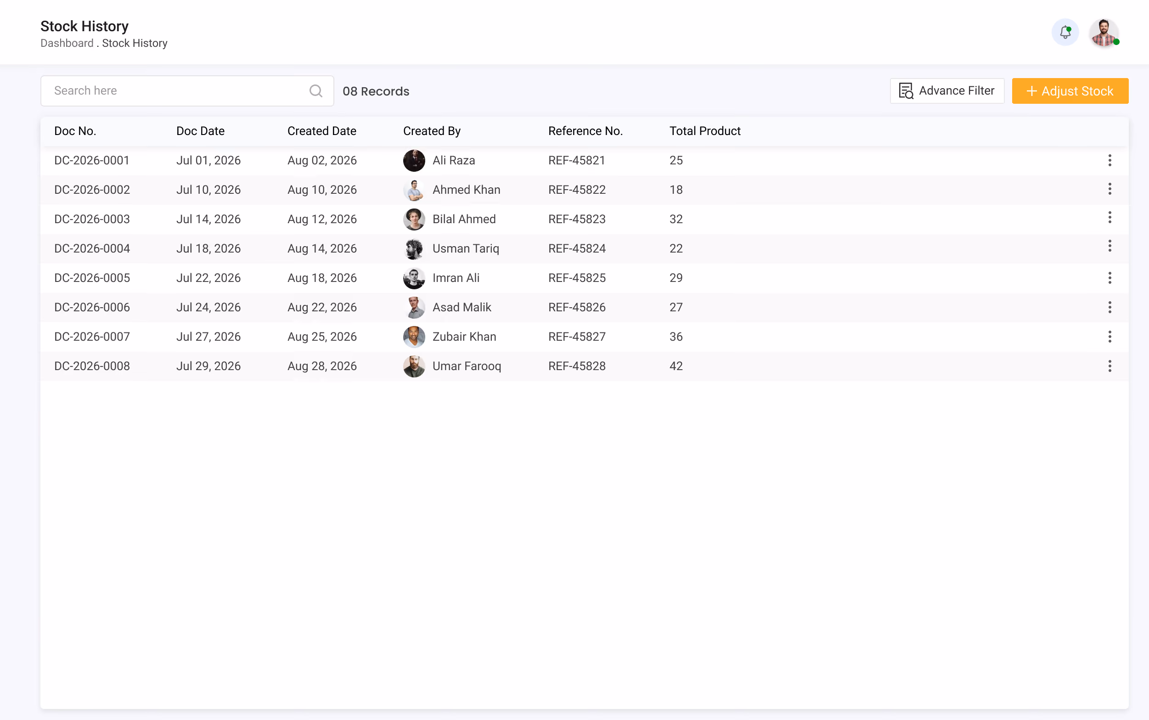Image resolution: width=1149 pixels, height=720 pixels.
Task: Click Ahmed Khan's avatar
Action: (x=414, y=190)
